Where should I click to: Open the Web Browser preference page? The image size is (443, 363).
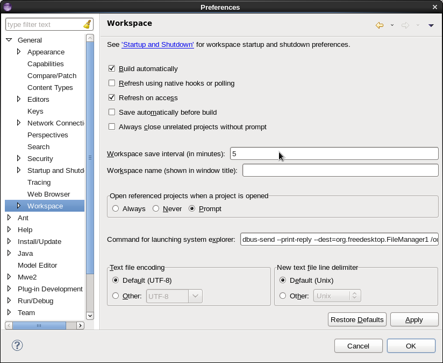pos(48,194)
